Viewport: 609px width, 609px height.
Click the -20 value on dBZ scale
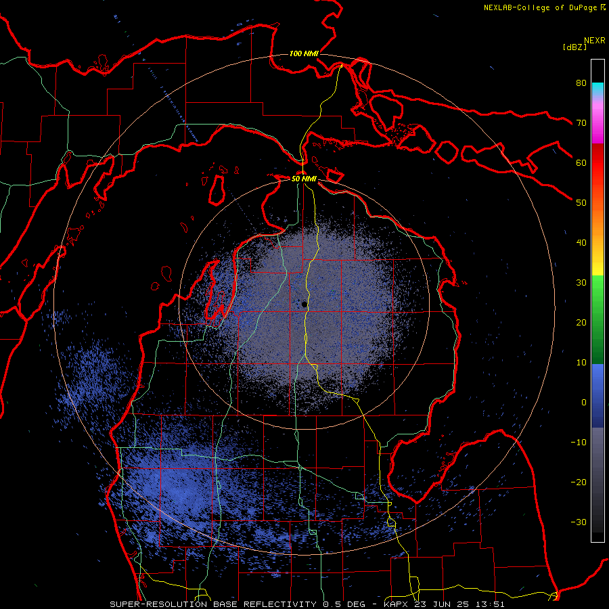579,482
